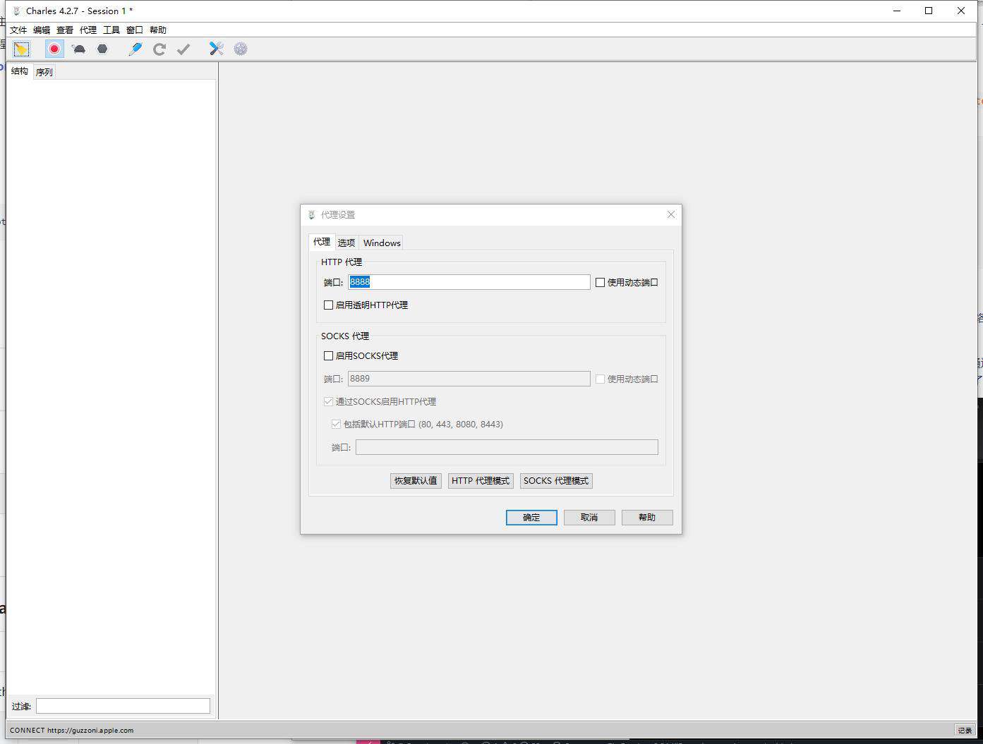Open the 工具 menu
The image size is (983, 744).
pyautogui.click(x=111, y=30)
